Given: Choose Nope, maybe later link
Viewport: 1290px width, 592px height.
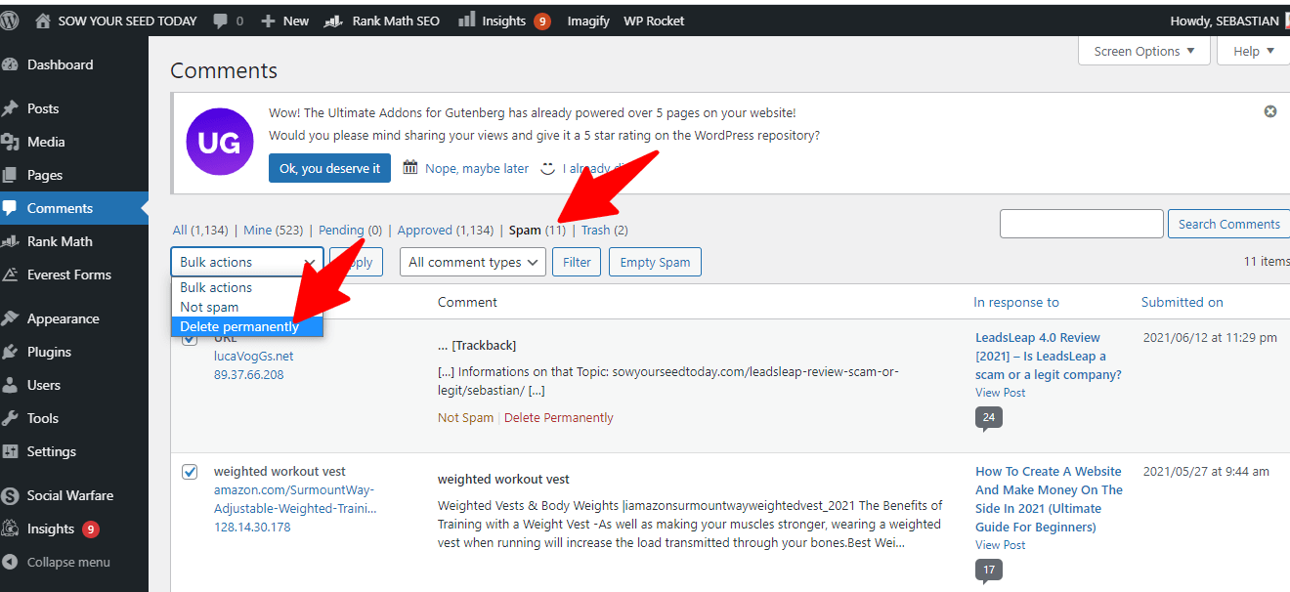Looking at the screenshot, I should coord(477,168).
